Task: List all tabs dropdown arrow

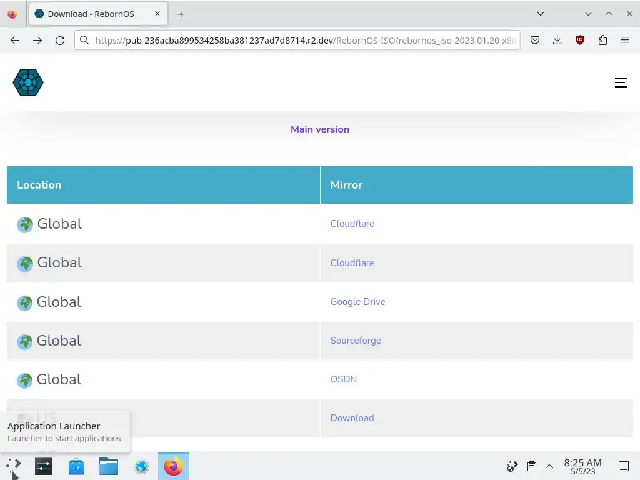Action: tap(541, 14)
